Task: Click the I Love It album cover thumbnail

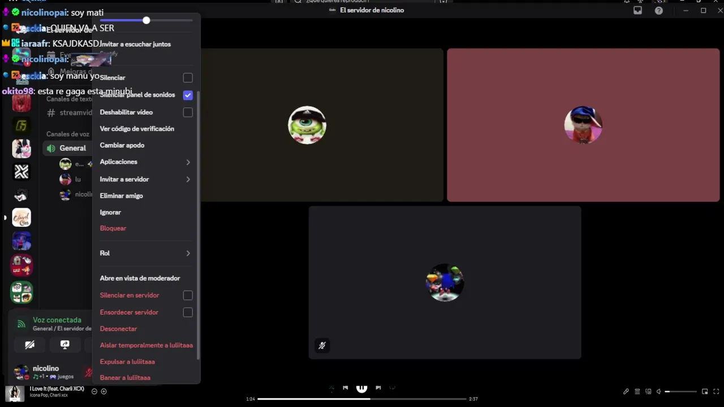Action: (15, 393)
